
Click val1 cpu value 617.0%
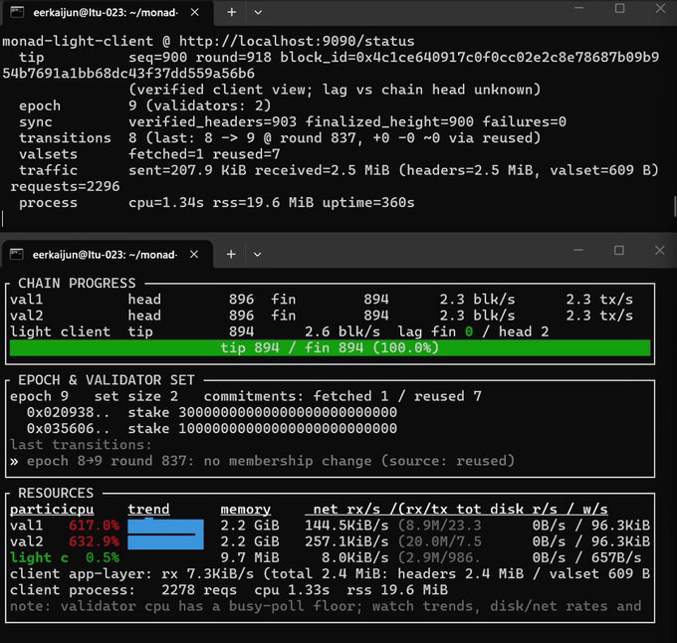(x=94, y=526)
